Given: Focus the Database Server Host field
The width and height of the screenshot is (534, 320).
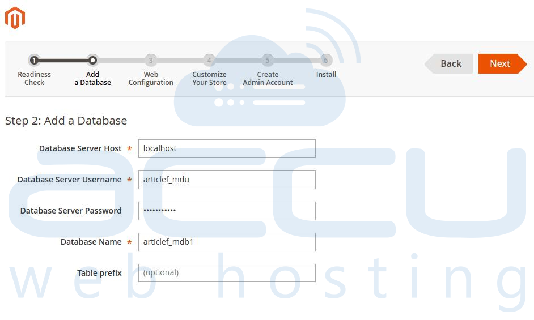Looking at the screenshot, I should tap(227, 148).
